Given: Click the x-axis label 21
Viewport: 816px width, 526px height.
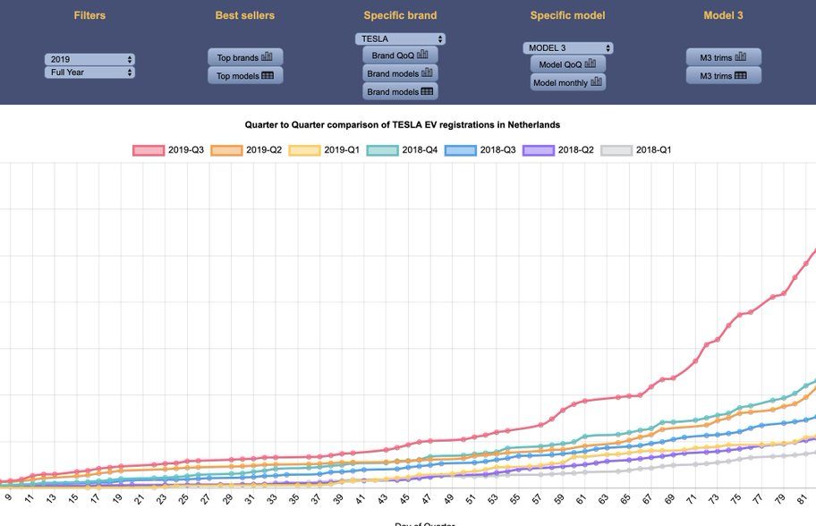Looking at the screenshot, I should 139,499.
